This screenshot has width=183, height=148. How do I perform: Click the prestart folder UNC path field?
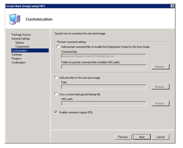(x=104, y=67)
